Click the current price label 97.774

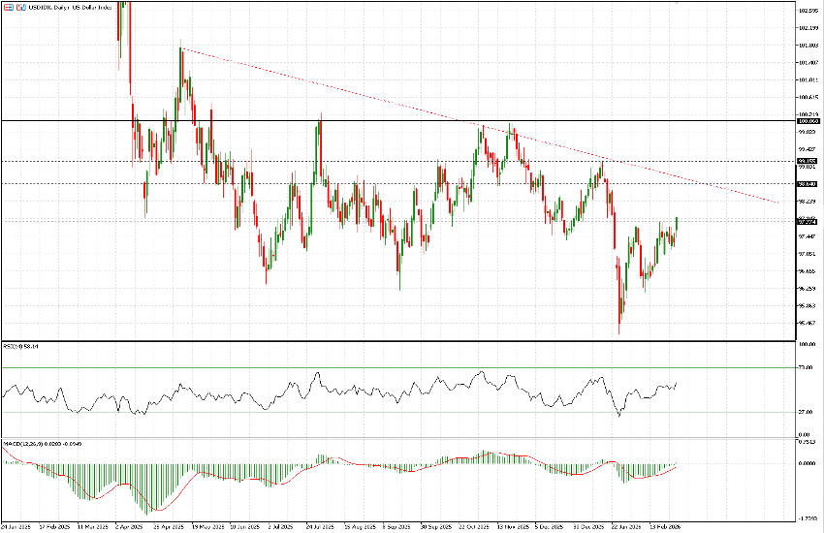point(808,220)
